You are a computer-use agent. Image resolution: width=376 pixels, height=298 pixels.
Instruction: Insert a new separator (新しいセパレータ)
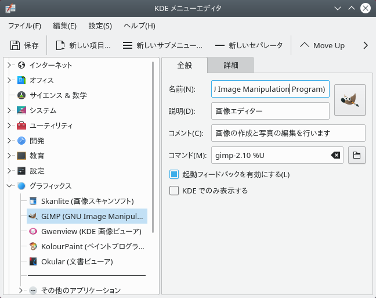(x=249, y=45)
